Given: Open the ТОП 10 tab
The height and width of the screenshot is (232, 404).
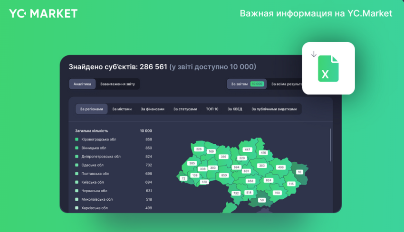Looking at the screenshot, I should 212,109.
